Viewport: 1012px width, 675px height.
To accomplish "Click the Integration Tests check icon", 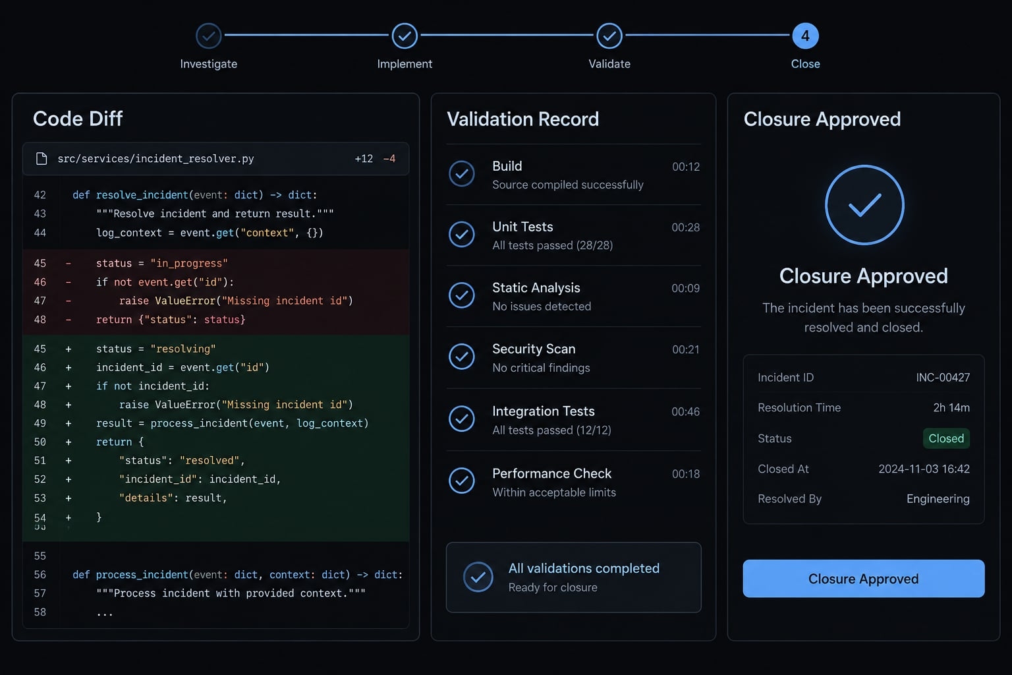I will tap(462, 419).
